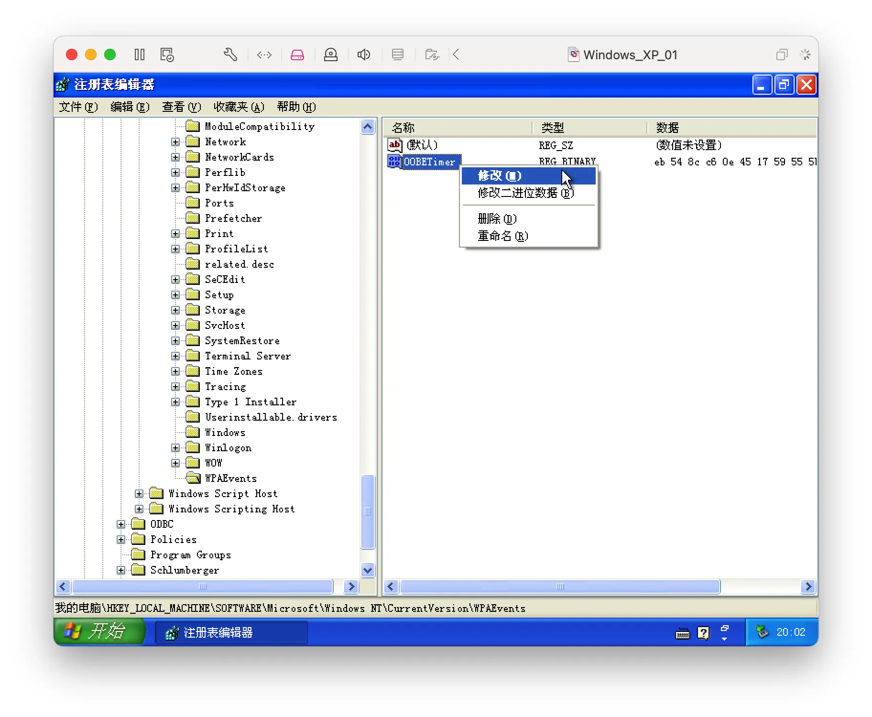Click the language bar help icon in taskbar

coord(703,633)
